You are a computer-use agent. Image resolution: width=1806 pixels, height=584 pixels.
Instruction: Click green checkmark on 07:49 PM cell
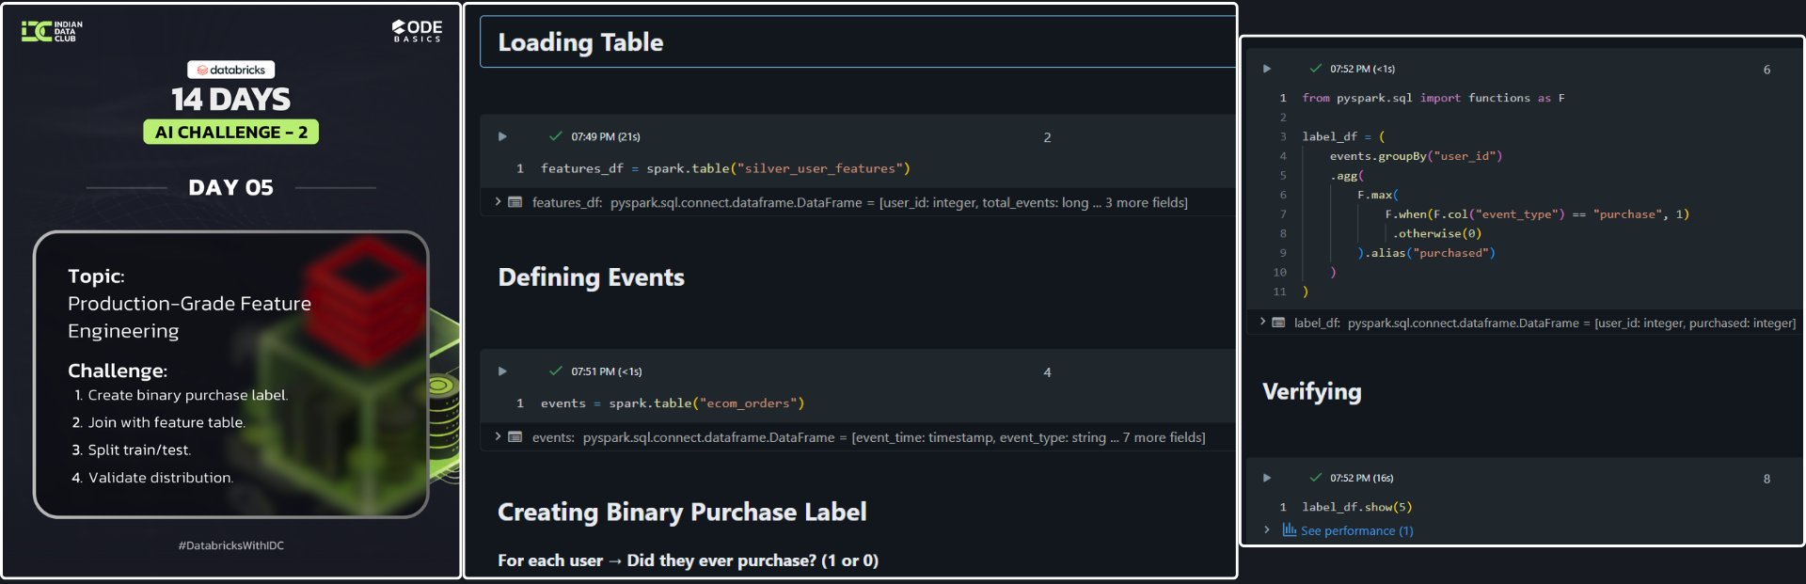point(555,136)
